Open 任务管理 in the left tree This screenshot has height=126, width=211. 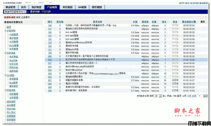(14, 98)
